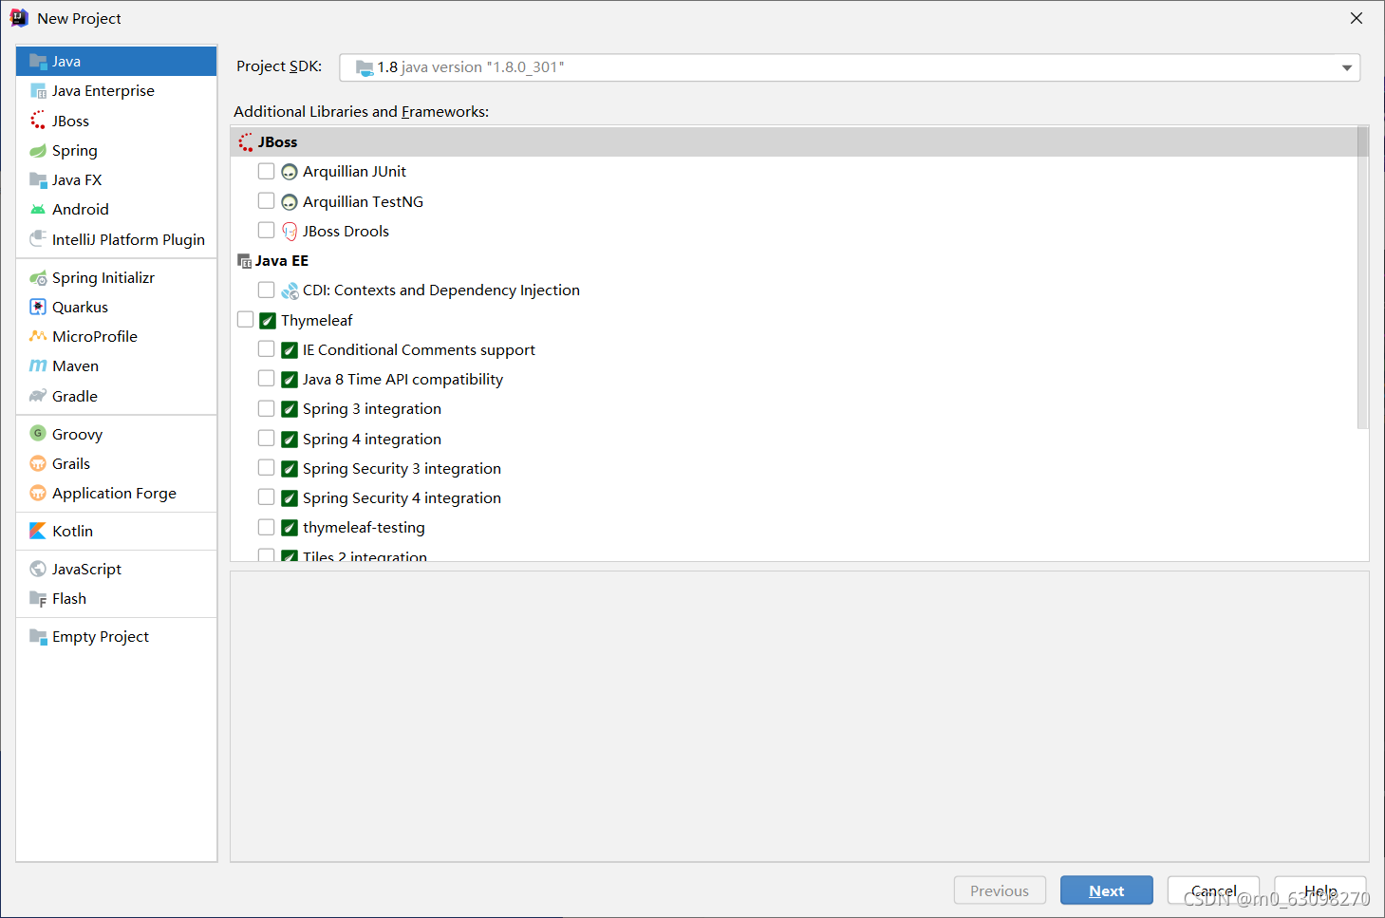Select the Gradle elephant icon
The height and width of the screenshot is (918, 1385).
point(38,396)
